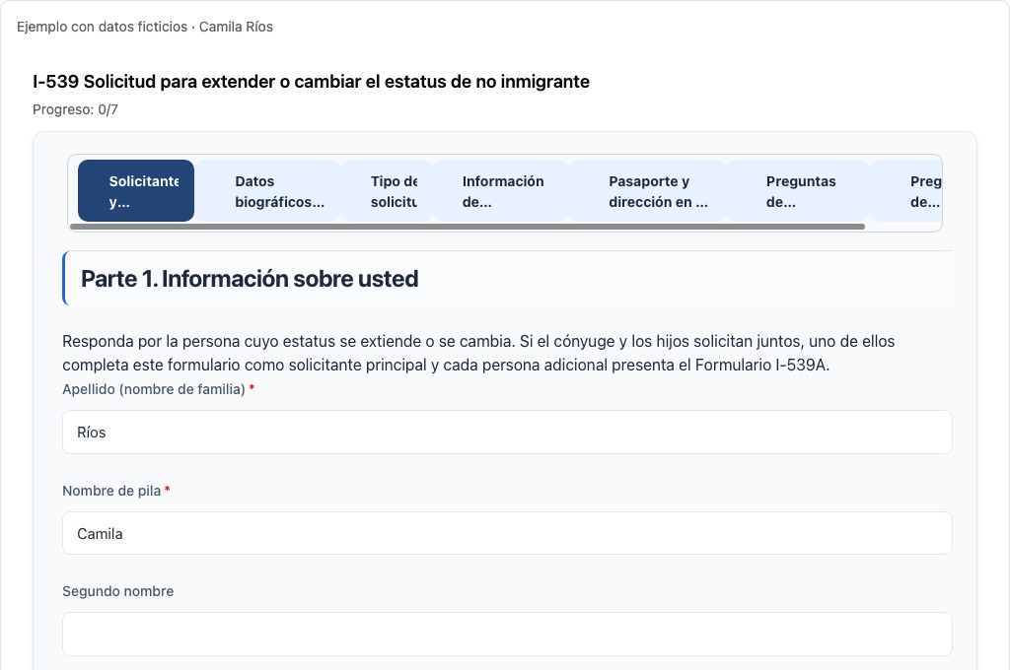Switch to the "Datos biográficos..." tab

(268, 191)
